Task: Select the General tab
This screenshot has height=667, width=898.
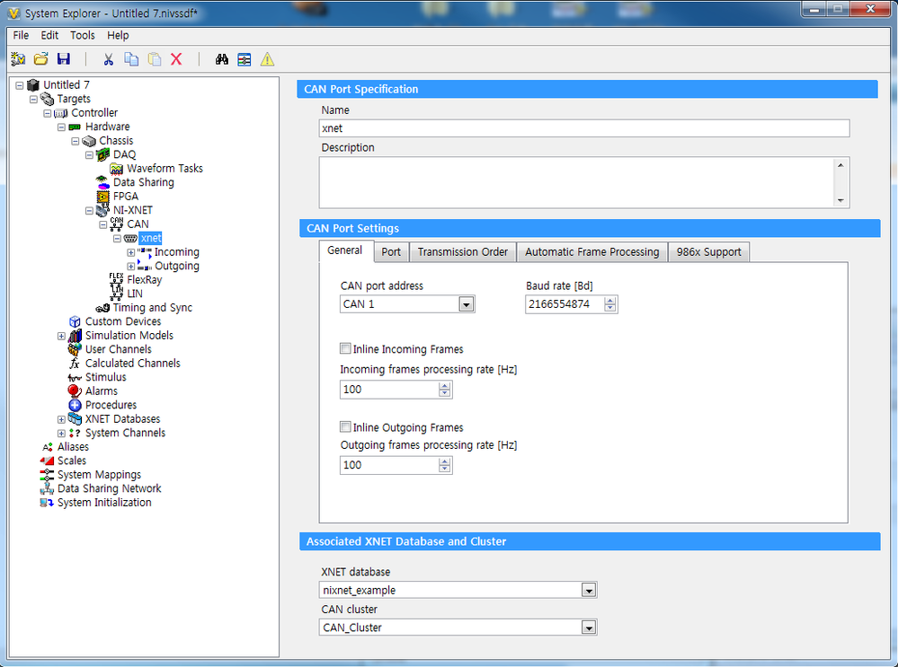Action: [x=345, y=250]
